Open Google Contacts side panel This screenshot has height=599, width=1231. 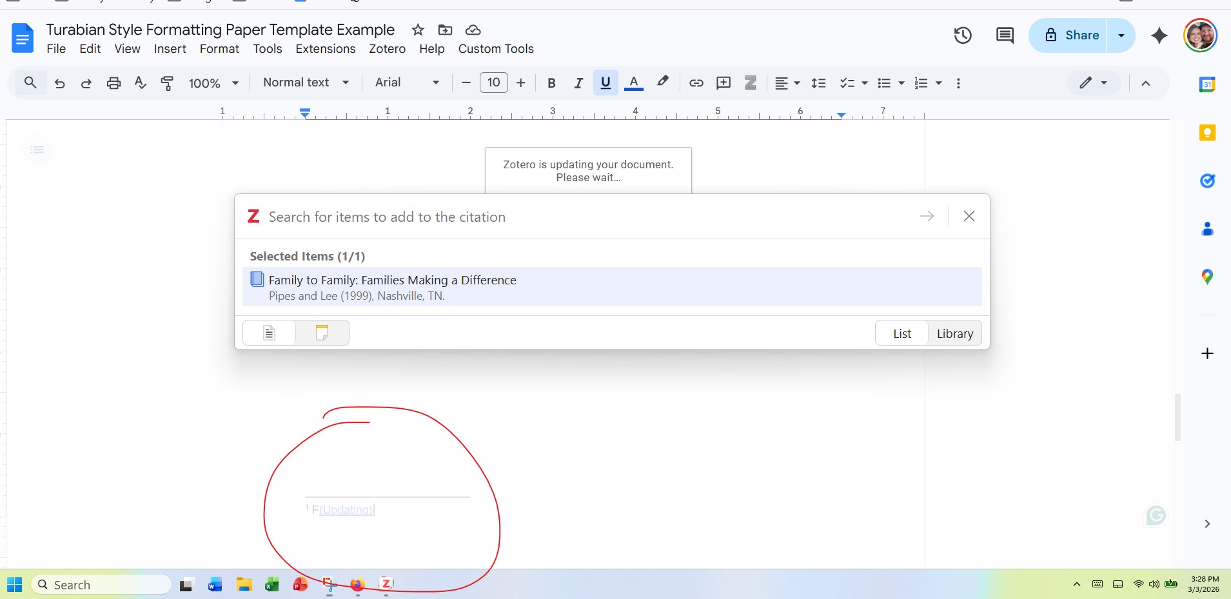point(1207,229)
